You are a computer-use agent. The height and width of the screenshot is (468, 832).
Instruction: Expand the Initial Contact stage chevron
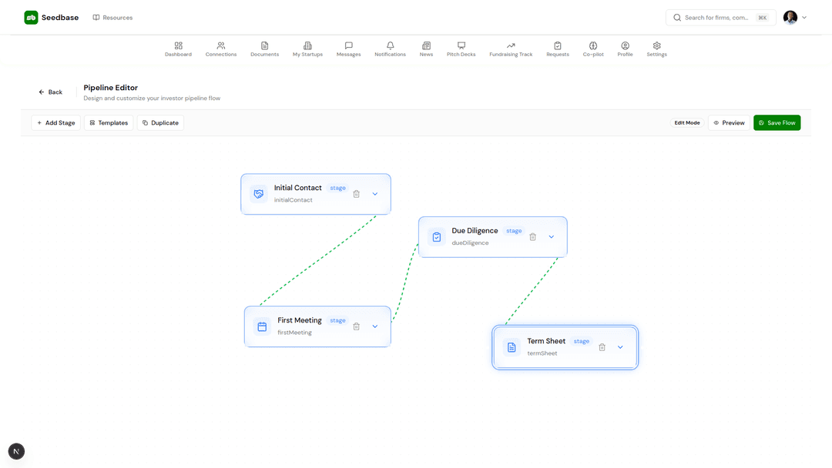pyautogui.click(x=375, y=193)
